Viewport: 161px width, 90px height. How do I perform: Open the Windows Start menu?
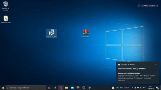(x=3, y=88)
